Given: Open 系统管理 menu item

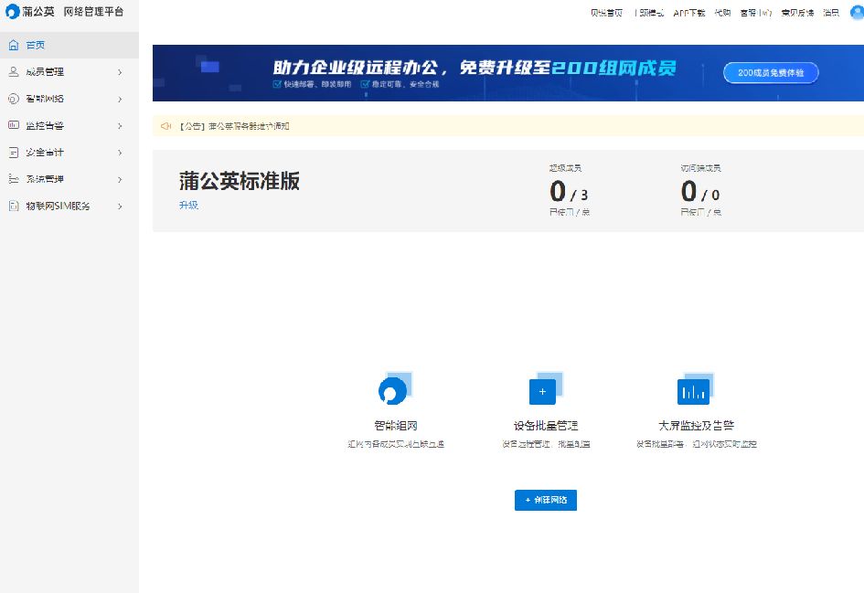Looking at the screenshot, I should 69,179.
